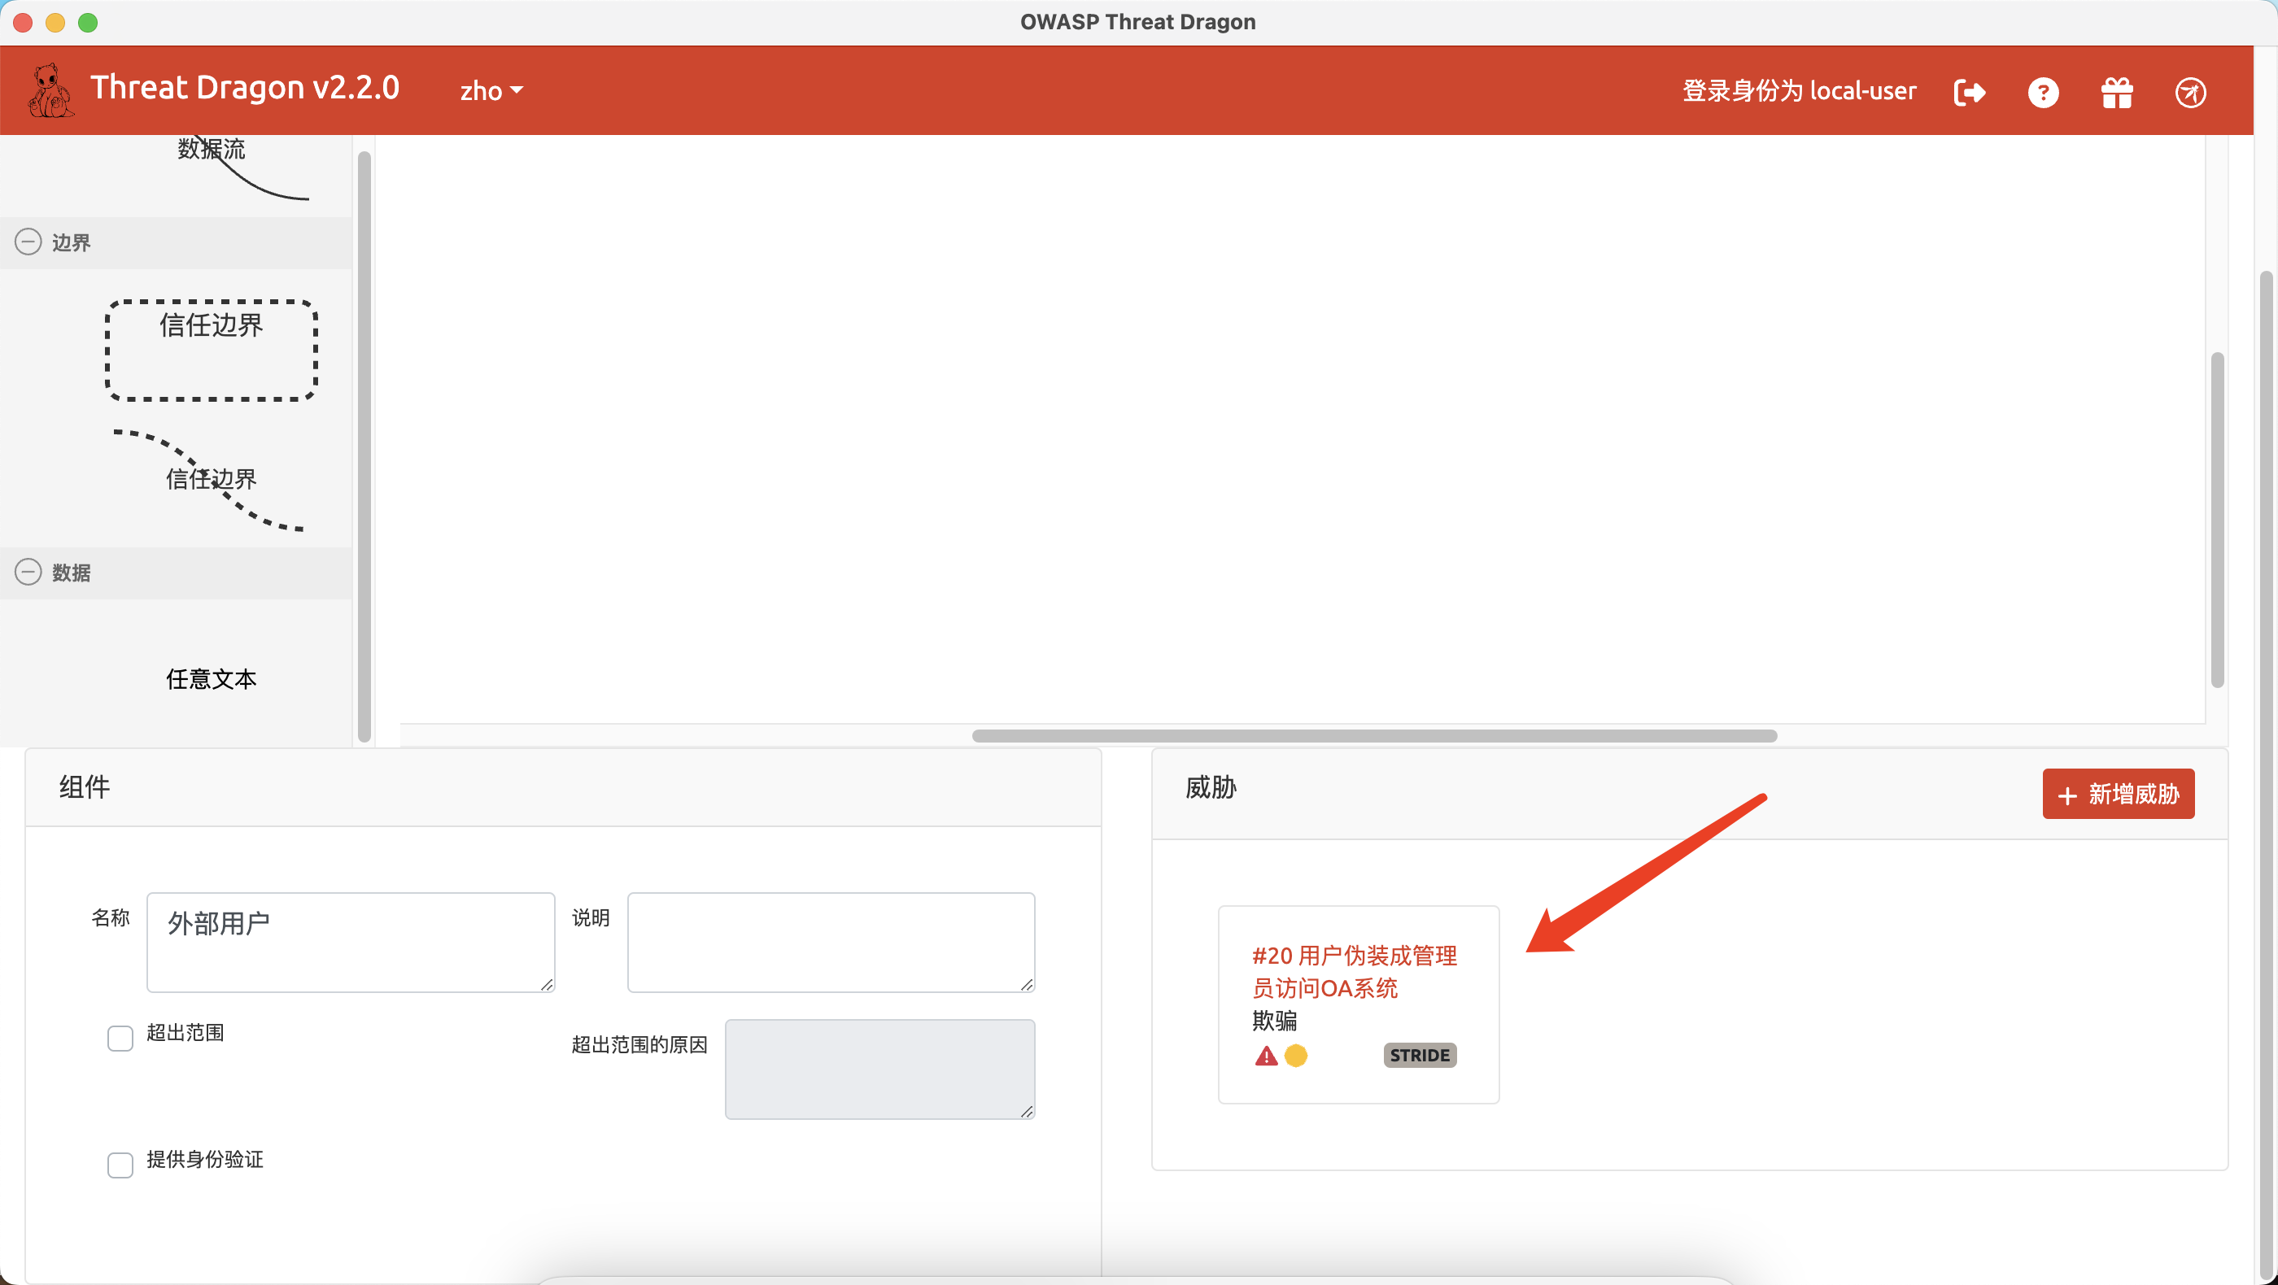Click the 名称 field showing 外部用户

click(x=350, y=941)
